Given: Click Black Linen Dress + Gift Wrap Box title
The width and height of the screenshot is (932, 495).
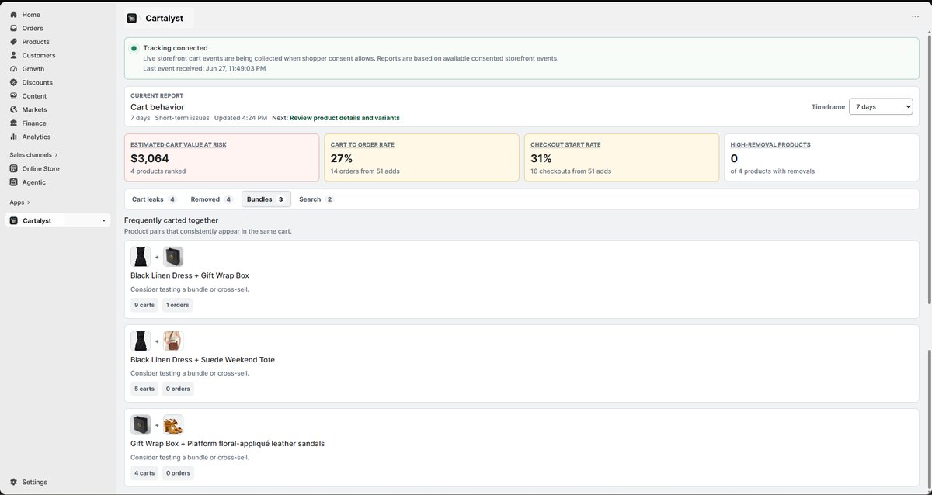Looking at the screenshot, I should click(x=190, y=275).
